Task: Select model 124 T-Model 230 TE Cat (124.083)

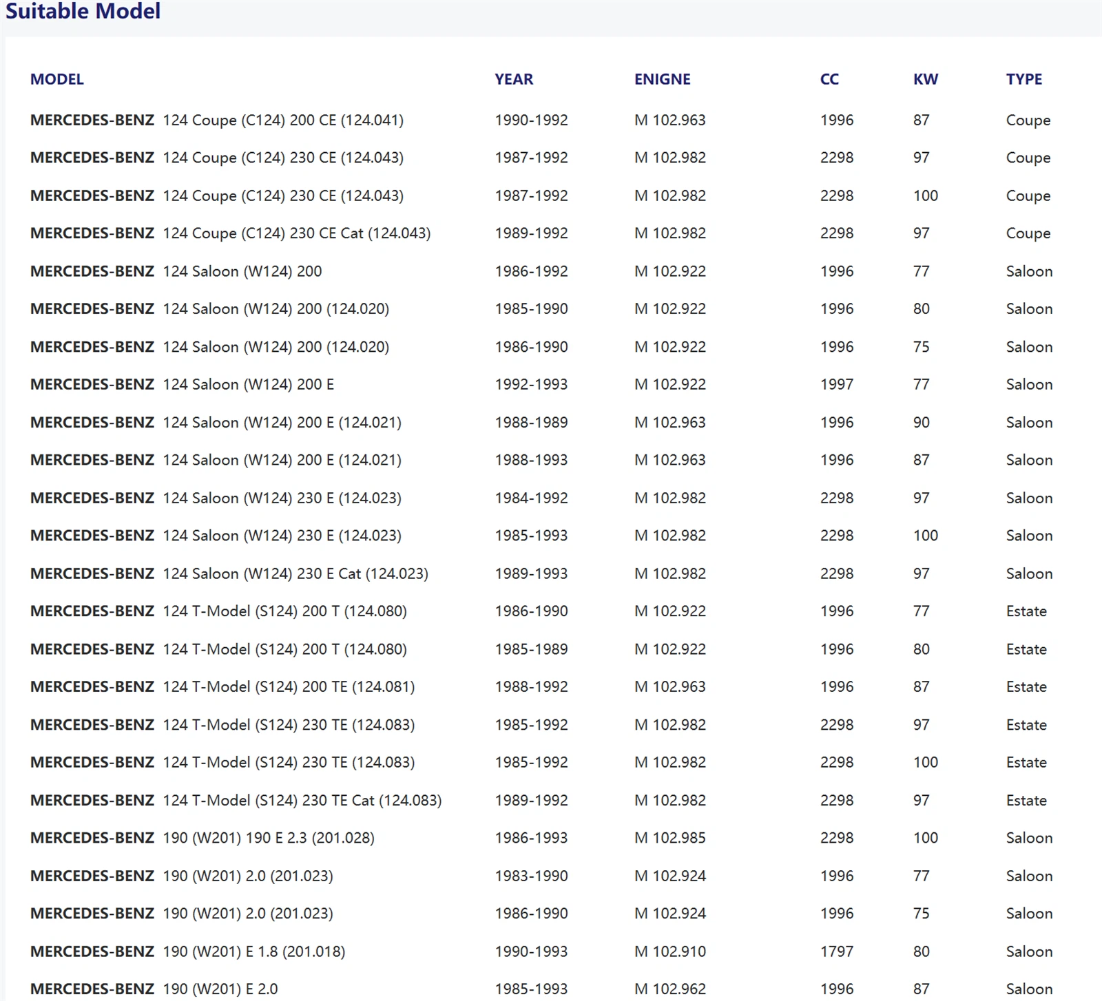Action: 302,800
